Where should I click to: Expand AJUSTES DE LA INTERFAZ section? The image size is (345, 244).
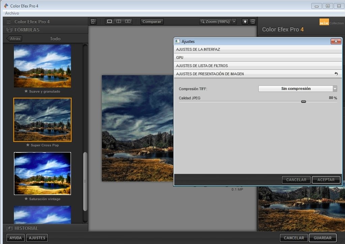tap(258, 49)
